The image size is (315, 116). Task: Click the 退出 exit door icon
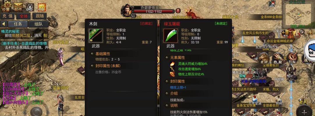tap(284, 34)
